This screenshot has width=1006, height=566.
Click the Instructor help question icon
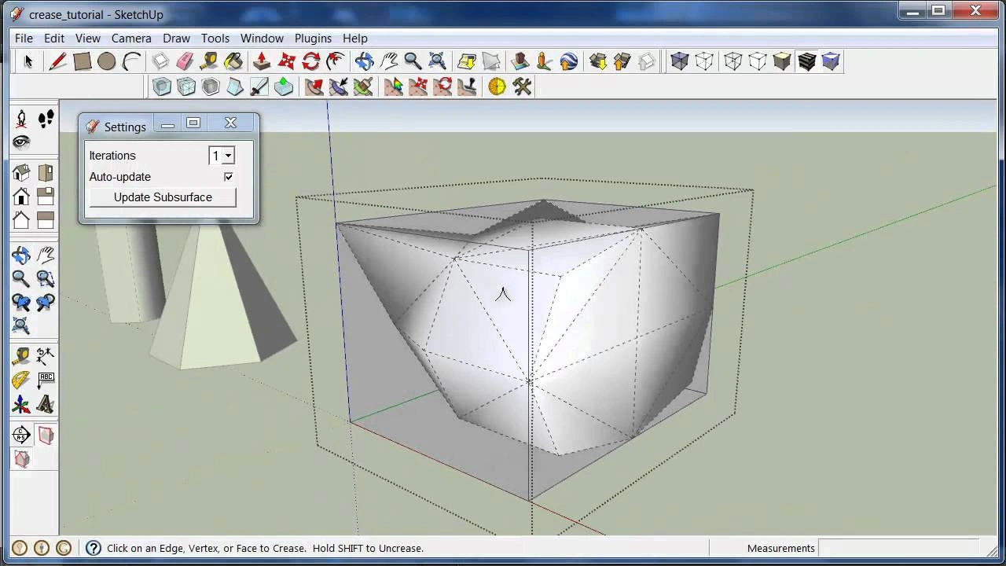click(x=93, y=548)
